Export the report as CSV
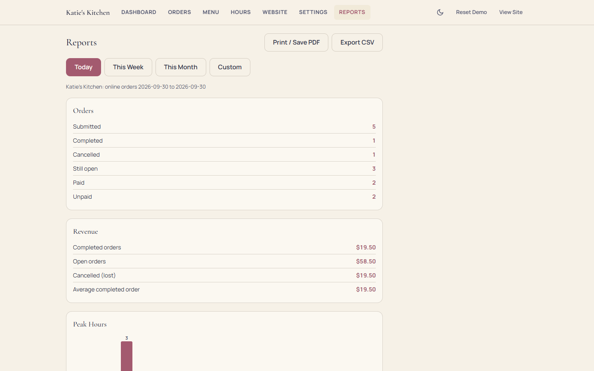The width and height of the screenshot is (594, 371). [357, 42]
